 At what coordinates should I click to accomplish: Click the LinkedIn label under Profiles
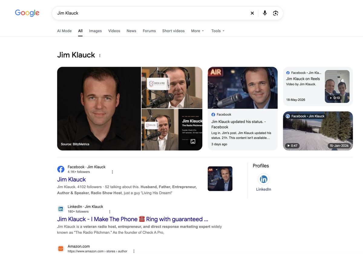[x=264, y=189]
